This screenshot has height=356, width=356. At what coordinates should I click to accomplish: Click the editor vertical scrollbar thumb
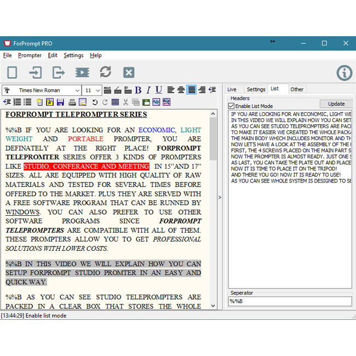[x=213, y=139]
